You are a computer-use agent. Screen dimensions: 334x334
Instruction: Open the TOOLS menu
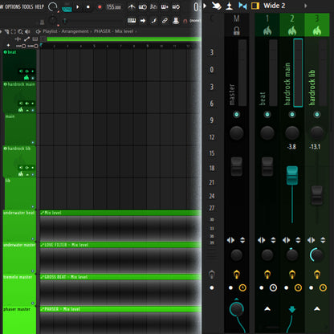(x=27, y=6)
